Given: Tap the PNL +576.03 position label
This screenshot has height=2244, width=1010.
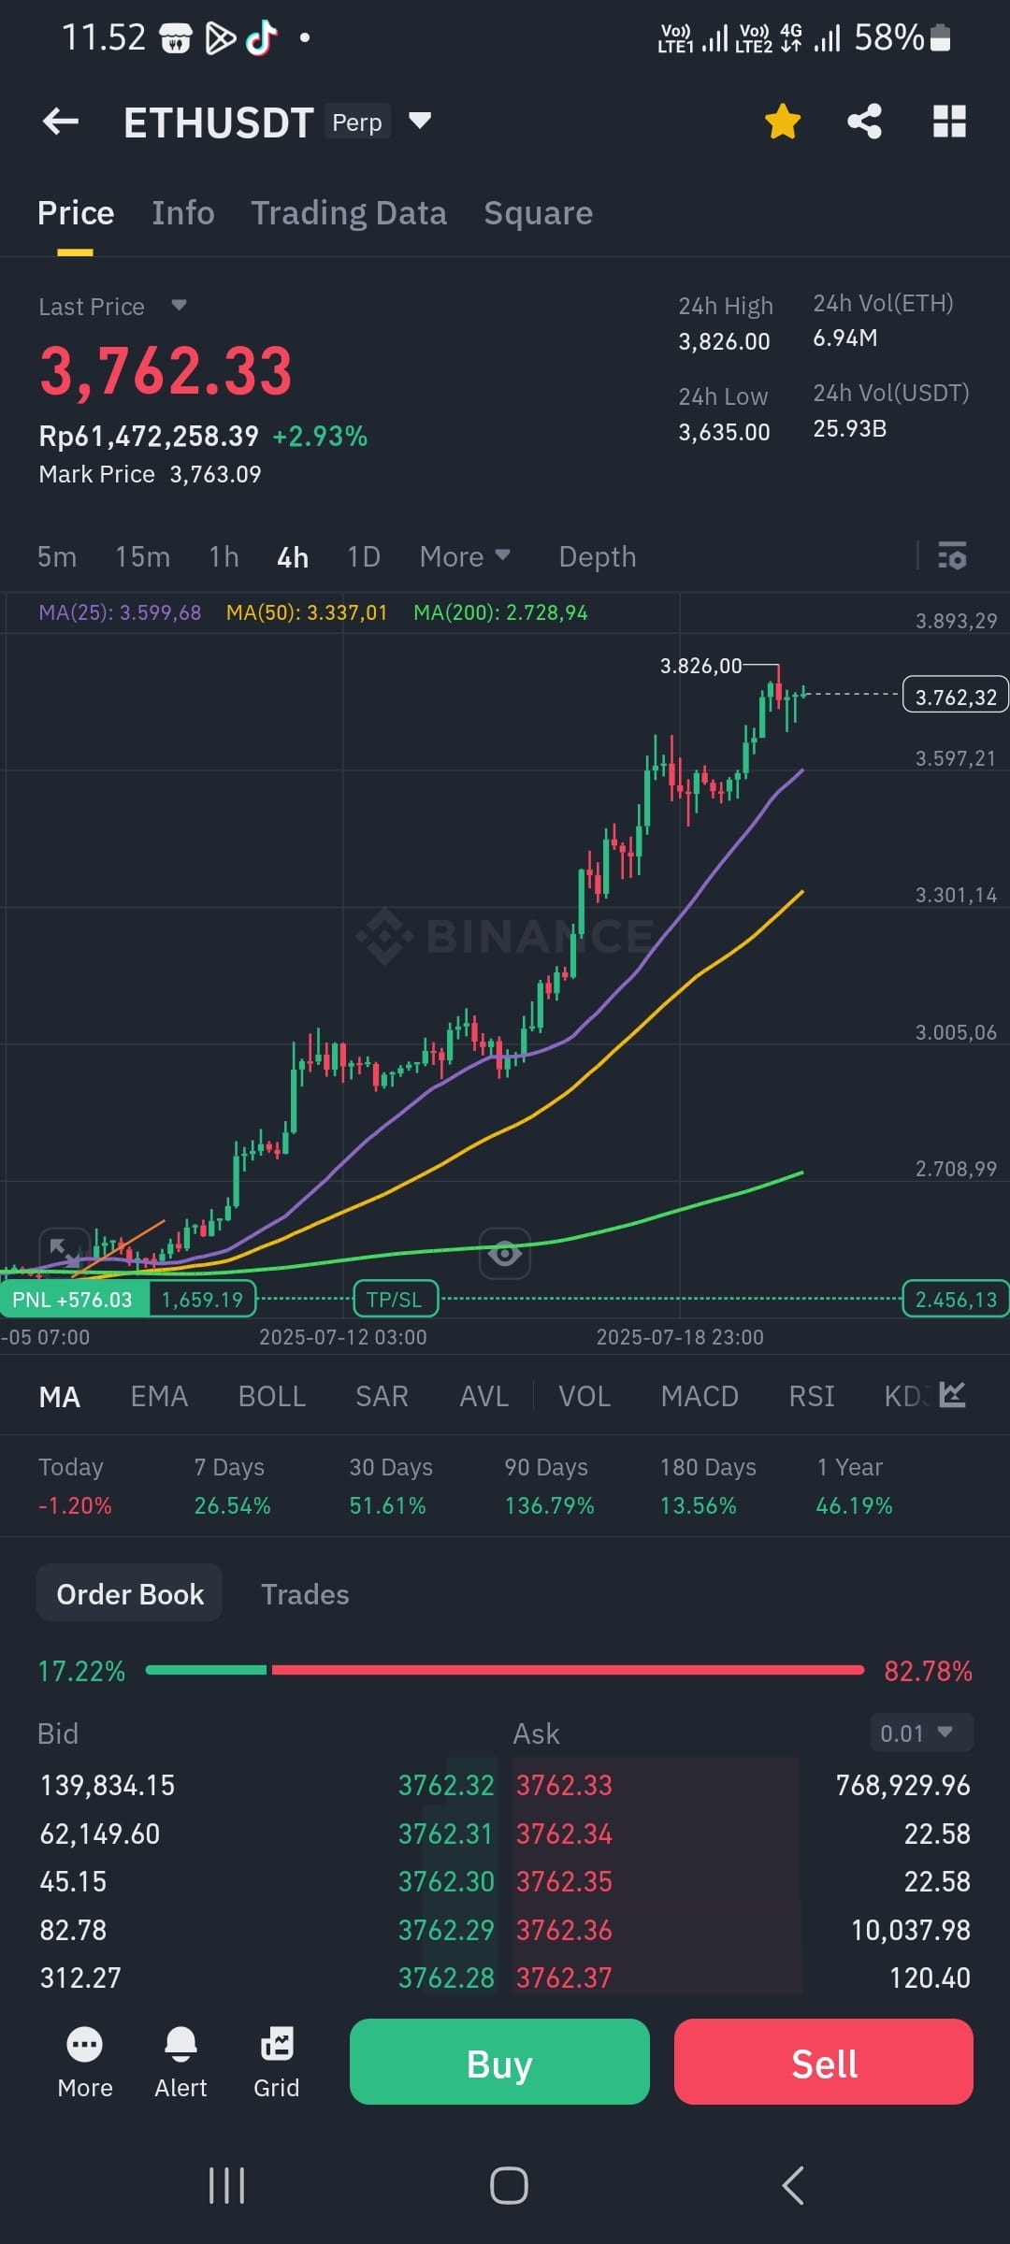Looking at the screenshot, I should click(72, 1300).
